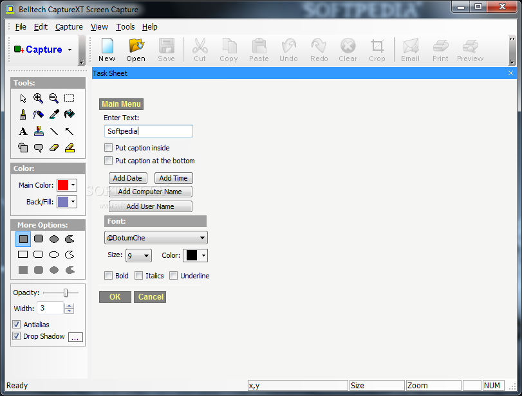Uncheck the Antialias checkbox
Viewport: 522px width, 396px height.
(16, 324)
